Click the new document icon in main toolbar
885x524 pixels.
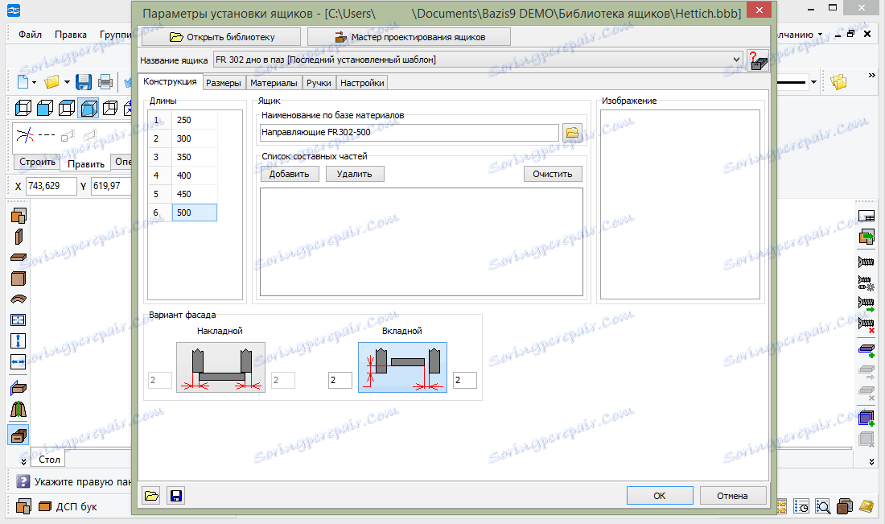(x=23, y=82)
